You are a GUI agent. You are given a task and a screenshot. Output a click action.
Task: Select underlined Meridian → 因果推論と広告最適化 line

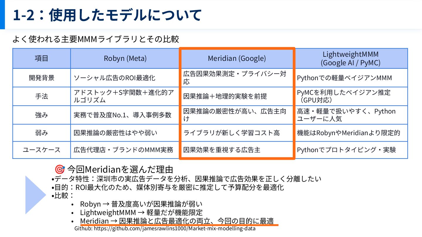tap(177, 221)
